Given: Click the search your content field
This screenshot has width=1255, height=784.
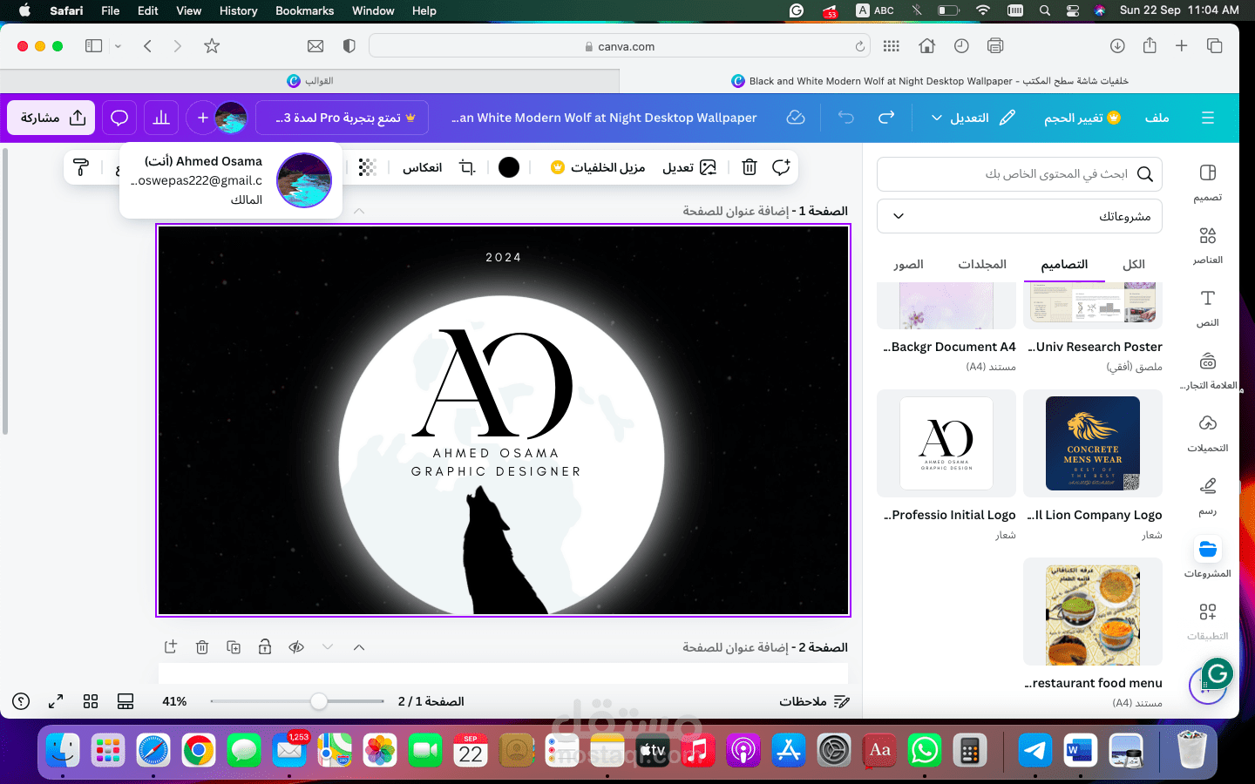Looking at the screenshot, I should click(x=1020, y=174).
